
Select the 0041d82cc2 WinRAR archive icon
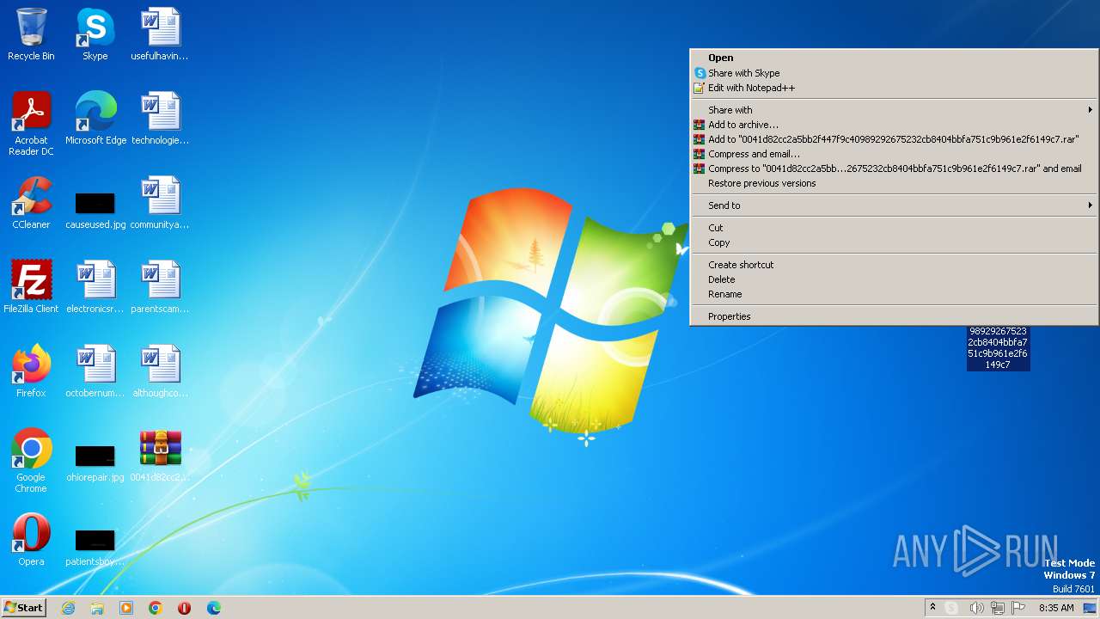(160, 456)
